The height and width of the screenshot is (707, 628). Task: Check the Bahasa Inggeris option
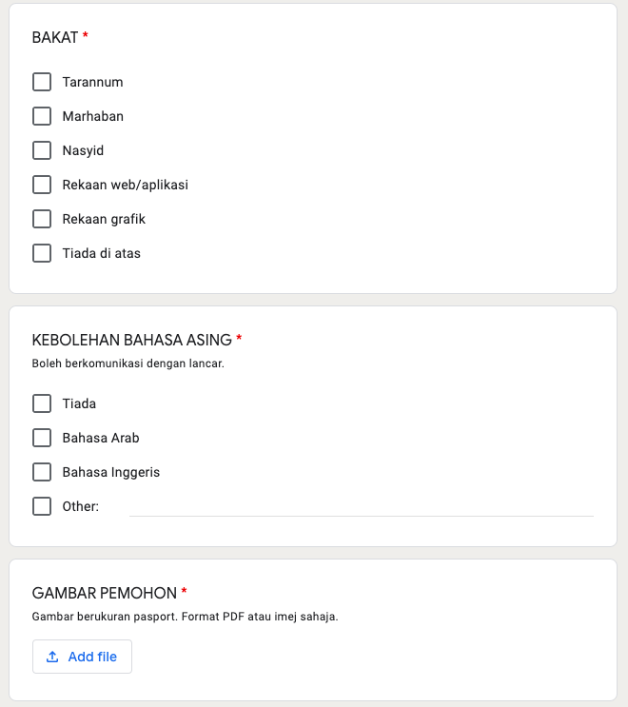click(42, 472)
